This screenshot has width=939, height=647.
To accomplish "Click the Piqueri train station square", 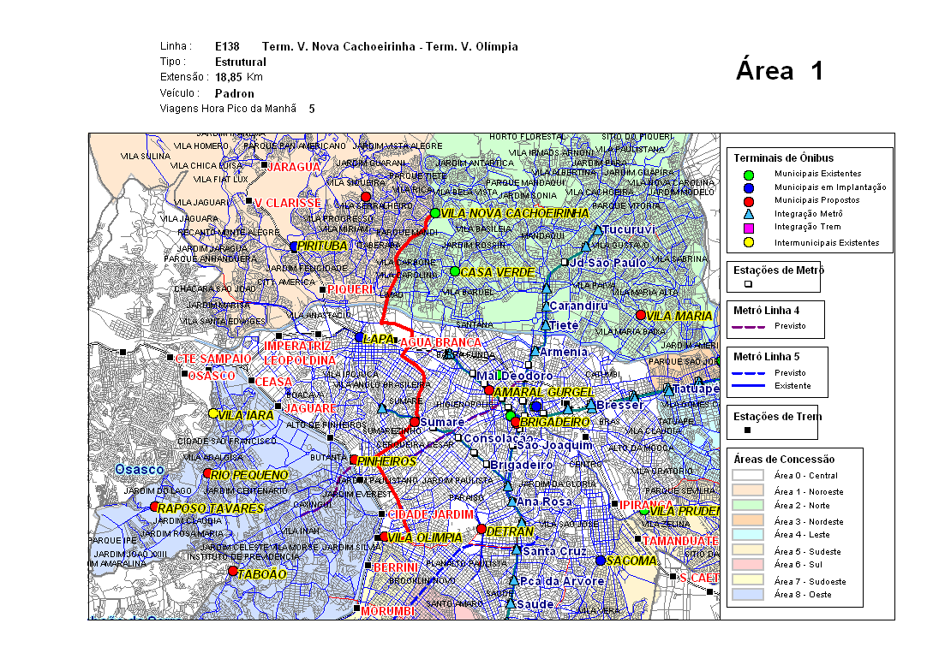I will click(323, 289).
